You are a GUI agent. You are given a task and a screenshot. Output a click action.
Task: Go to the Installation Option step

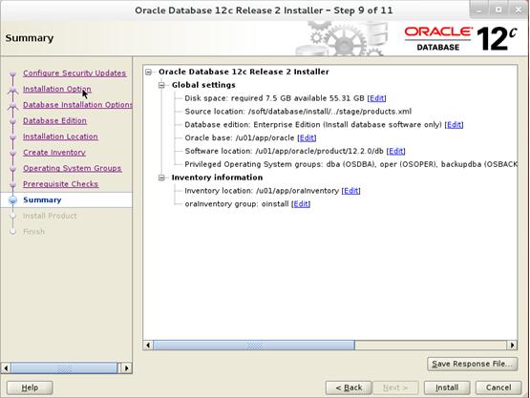56,89
